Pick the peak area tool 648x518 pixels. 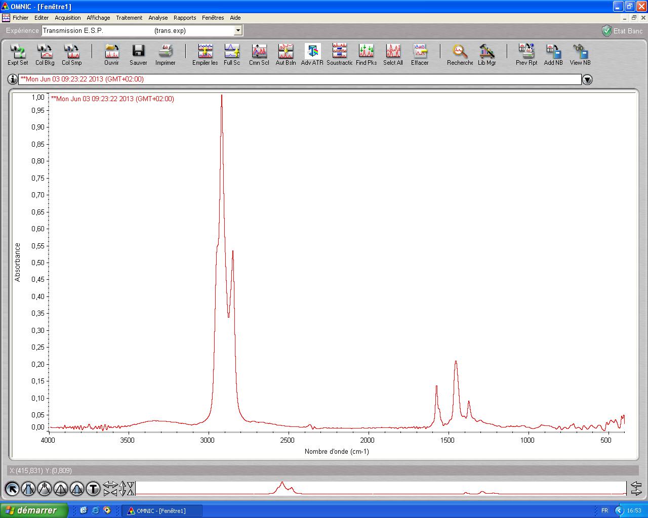point(77,489)
